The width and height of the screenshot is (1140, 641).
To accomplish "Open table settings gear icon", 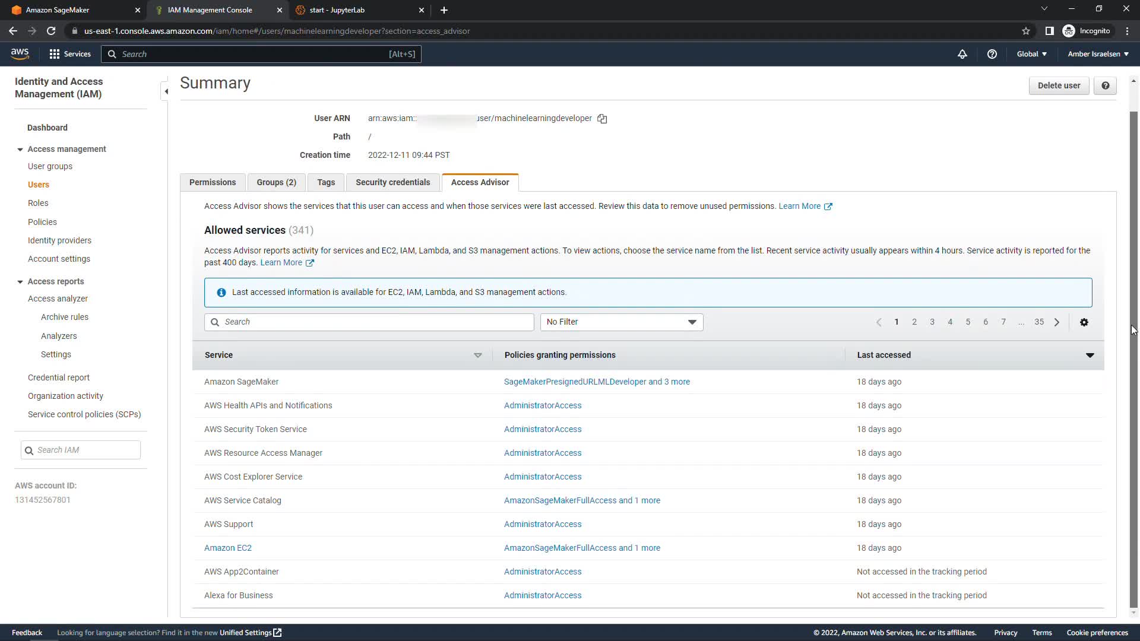I will coord(1084,322).
